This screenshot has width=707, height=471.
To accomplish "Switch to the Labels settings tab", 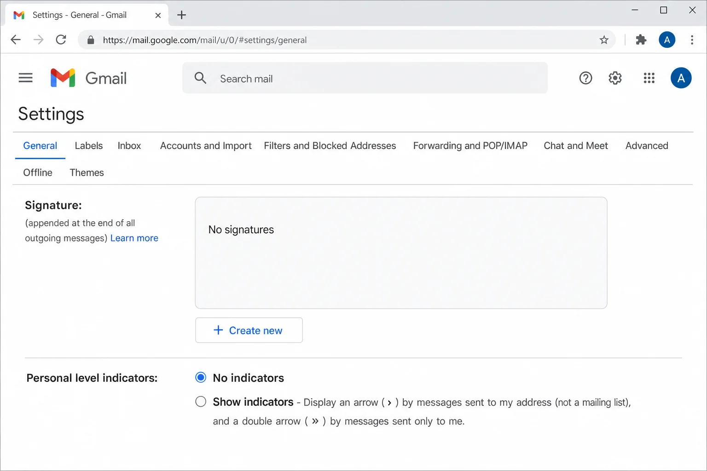I will [x=89, y=146].
